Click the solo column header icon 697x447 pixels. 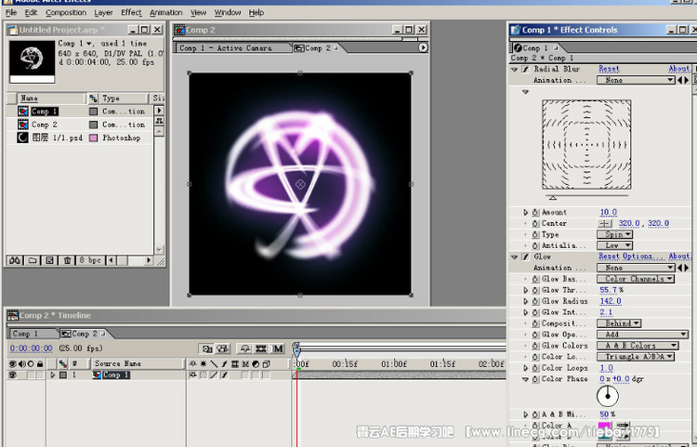[31, 364]
